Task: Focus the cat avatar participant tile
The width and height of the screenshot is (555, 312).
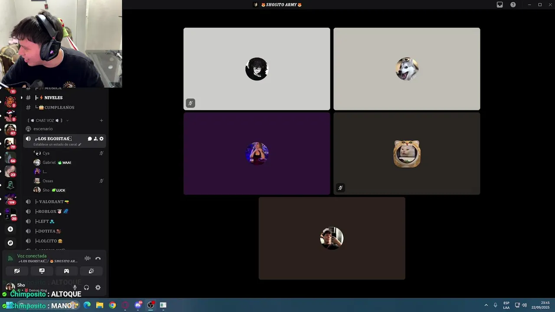Action: tap(407, 153)
